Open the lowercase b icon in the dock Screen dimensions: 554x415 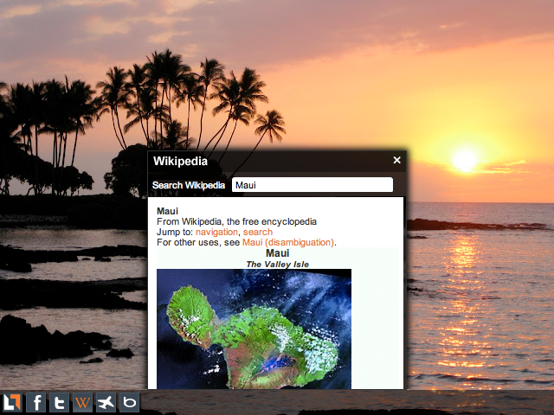coord(129,402)
